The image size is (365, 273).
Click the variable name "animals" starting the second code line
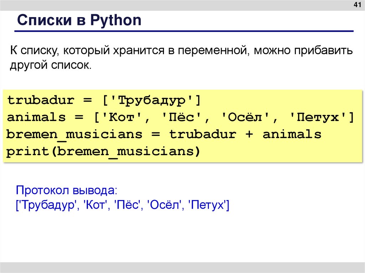click(36, 117)
